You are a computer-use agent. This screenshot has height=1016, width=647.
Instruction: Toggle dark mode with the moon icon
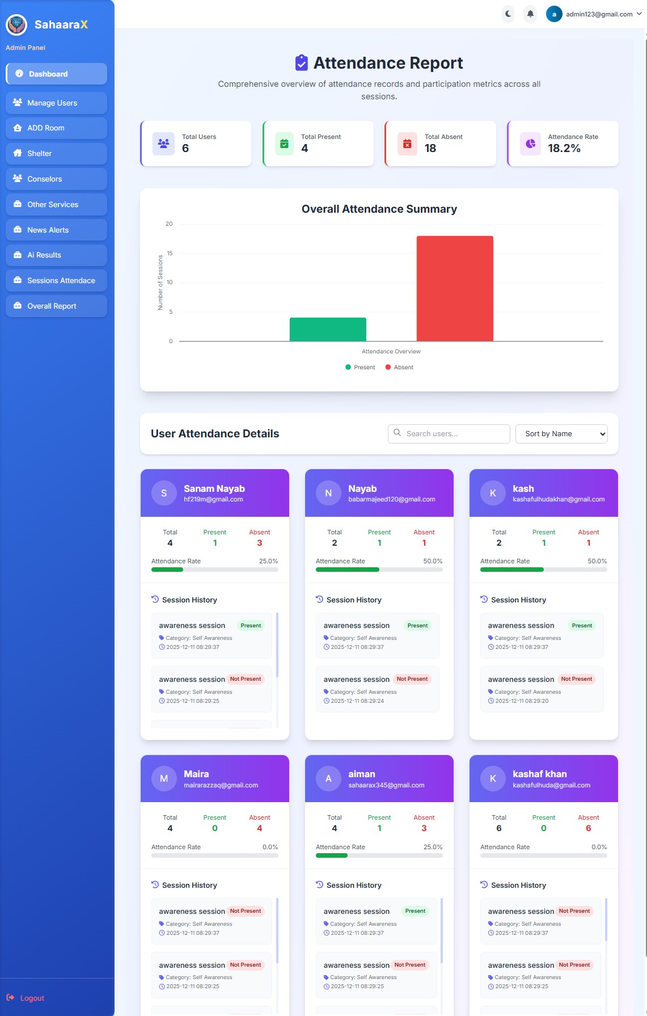508,14
